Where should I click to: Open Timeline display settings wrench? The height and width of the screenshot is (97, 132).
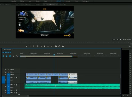pos(17,56)
